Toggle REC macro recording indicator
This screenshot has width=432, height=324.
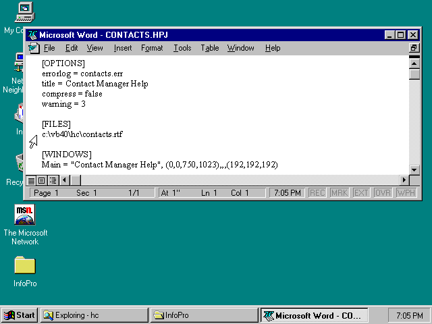coord(317,193)
